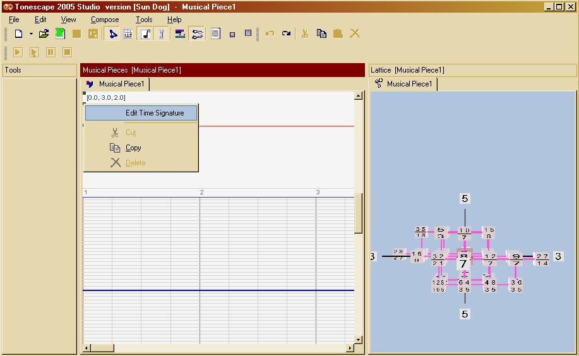The width and height of the screenshot is (579, 356).
Task: Click the grid table toolbar icon
Action: tap(128, 34)
